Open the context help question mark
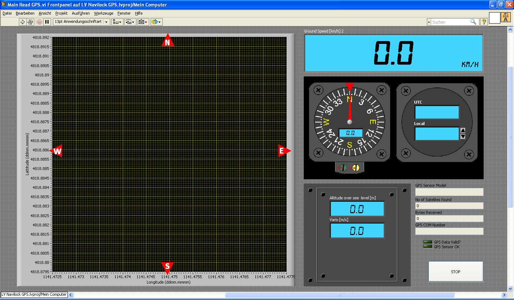This screenshot has width=514, height=300. (484, 22)
